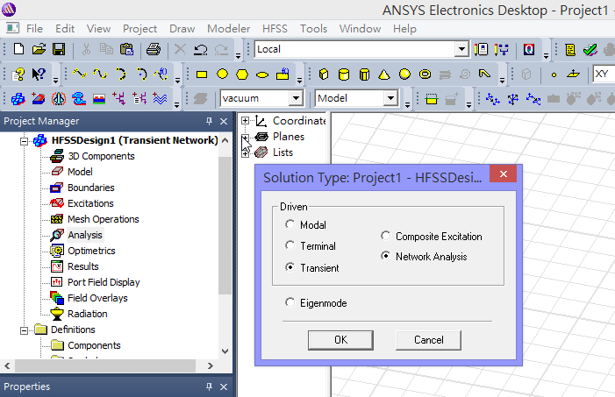Select the Transient radio button
This screenshot has height=397, width=615.
[x=290, y=267]
